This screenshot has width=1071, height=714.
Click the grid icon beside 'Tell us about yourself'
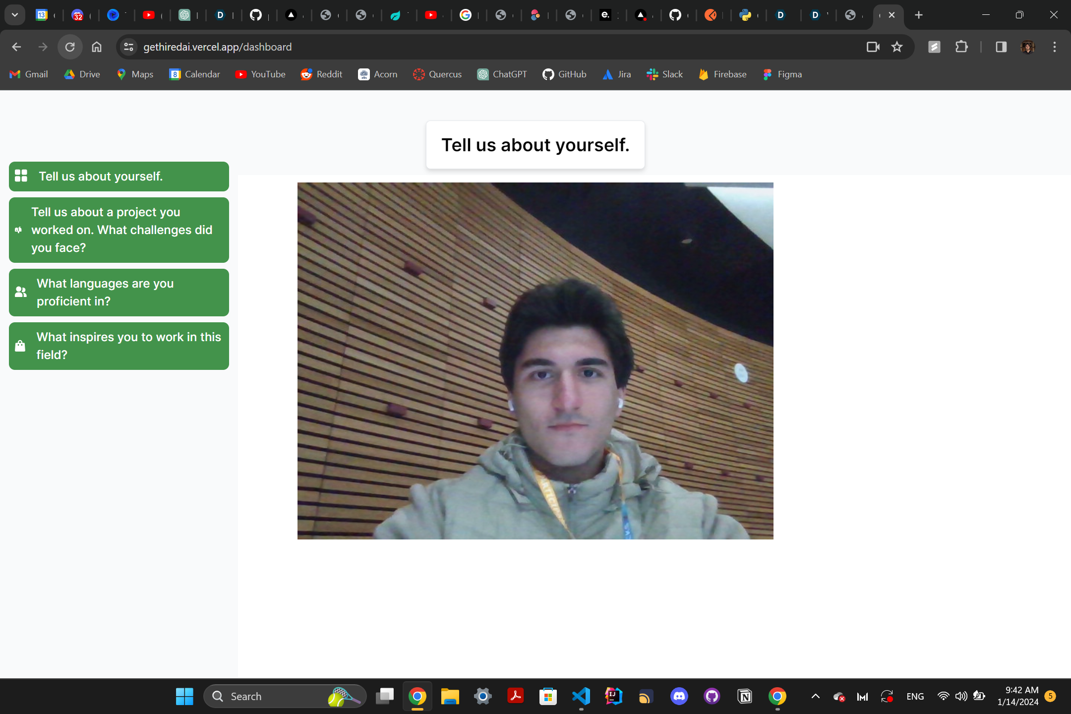[21, 176]
